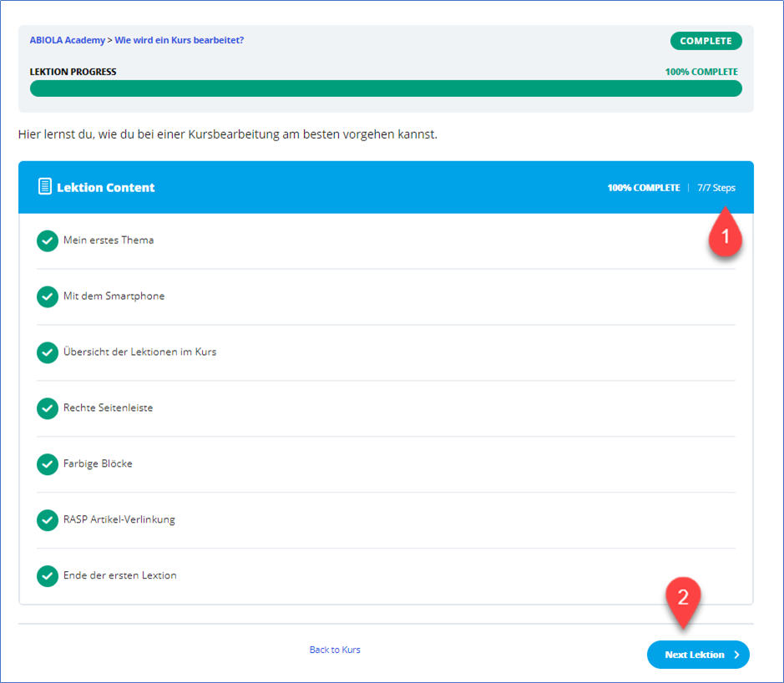Follow the Back to Kurs link

coord(335,650)
